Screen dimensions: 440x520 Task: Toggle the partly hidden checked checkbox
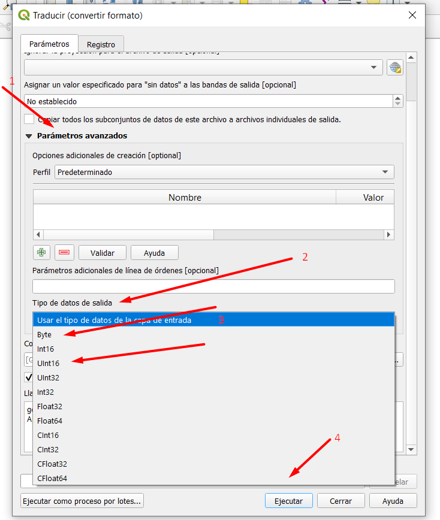(x=29, y=377)
